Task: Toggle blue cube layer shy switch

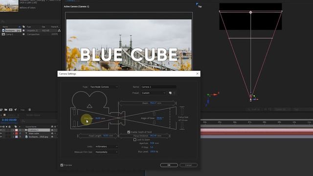Action: coord(52,133)
